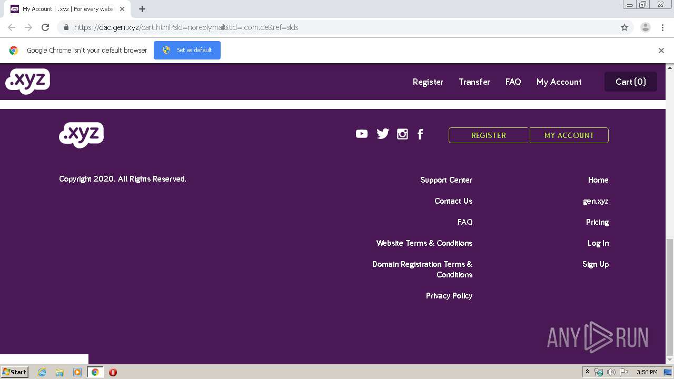Click the .xyz logo in the footer
This screenshot has height=379, width=674.
click(81, 135)
